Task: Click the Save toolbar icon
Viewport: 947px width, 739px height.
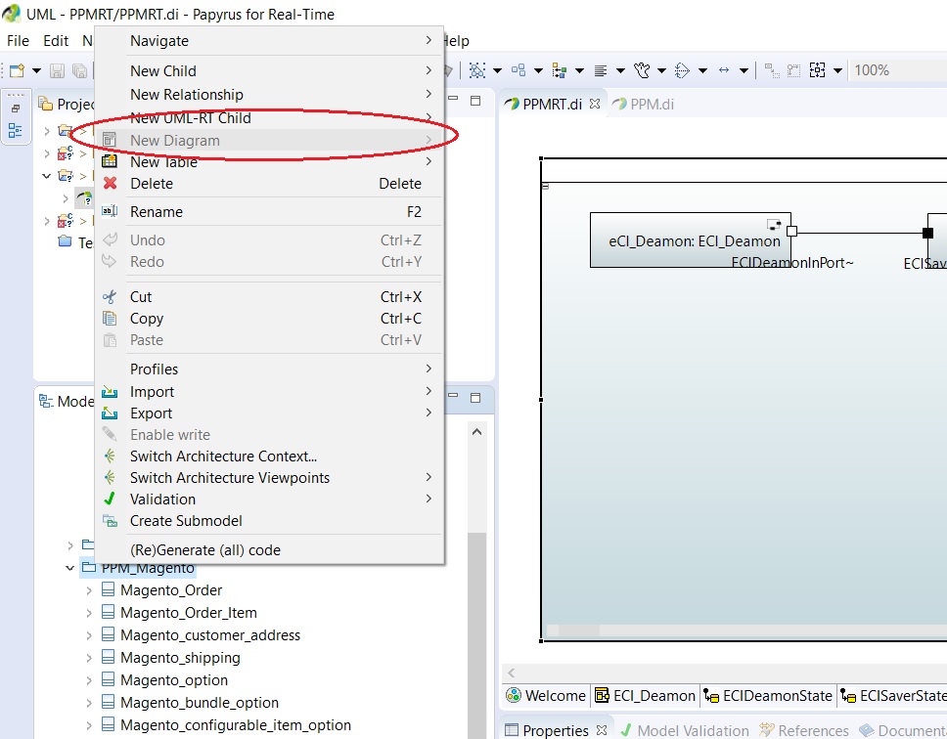Action: [57, 70]
